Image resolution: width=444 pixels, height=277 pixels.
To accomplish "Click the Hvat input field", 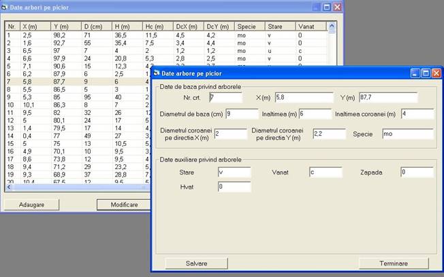I will pos(234,187).
